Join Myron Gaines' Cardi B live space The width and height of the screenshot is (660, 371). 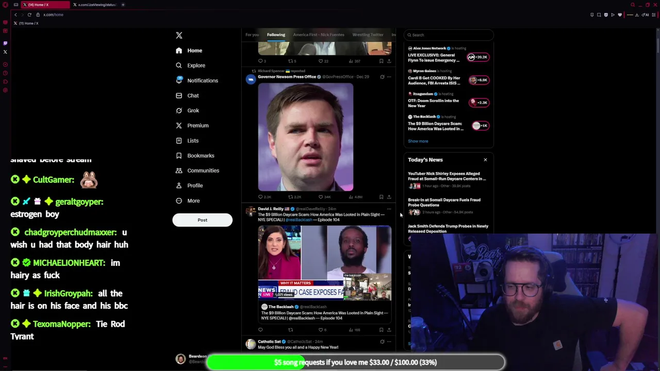(x=448, y=78)
